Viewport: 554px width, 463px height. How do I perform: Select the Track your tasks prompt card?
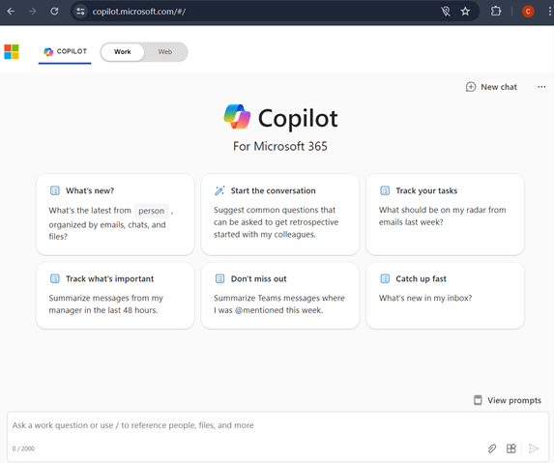(x=445, y=215)
